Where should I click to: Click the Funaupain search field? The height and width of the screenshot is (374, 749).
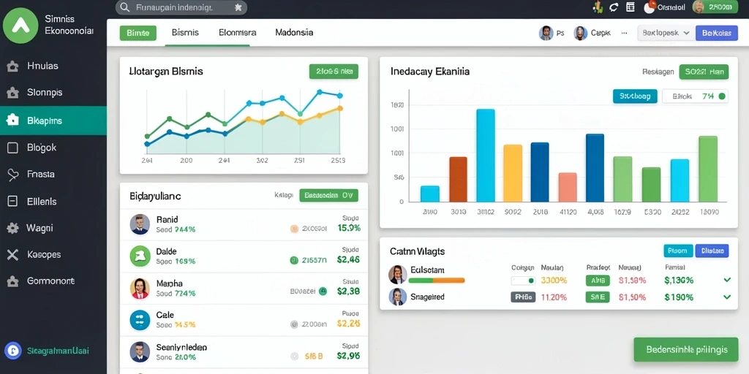click(x=181, y=7)
